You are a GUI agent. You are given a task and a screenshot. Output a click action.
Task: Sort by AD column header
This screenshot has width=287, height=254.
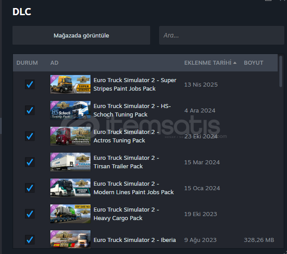54,63
